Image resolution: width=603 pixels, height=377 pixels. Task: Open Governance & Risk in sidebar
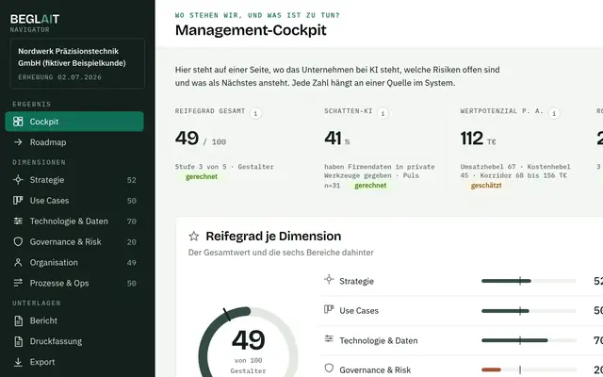click(74, 242)
